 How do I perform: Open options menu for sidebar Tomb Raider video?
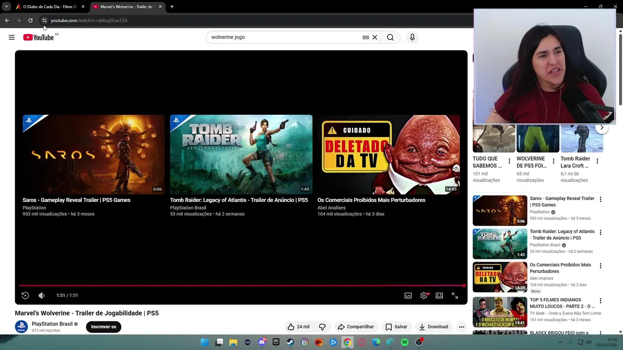tap(600, 232)
